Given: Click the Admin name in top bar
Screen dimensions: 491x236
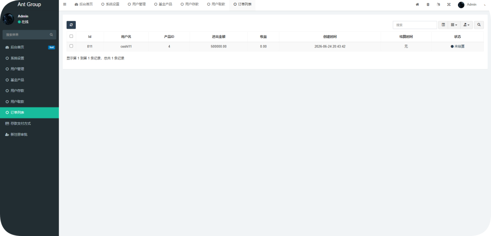Looking at the screenshot, I should 472,5.
